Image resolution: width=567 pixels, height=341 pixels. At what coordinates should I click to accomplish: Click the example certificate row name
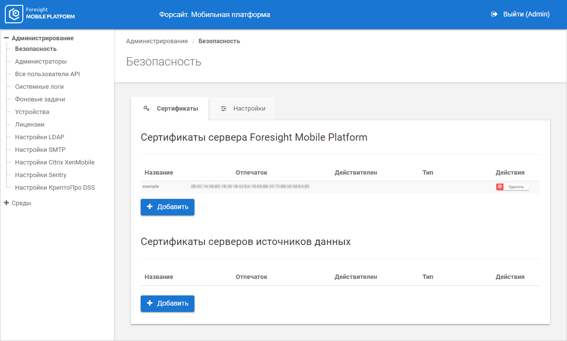(151, 186)
